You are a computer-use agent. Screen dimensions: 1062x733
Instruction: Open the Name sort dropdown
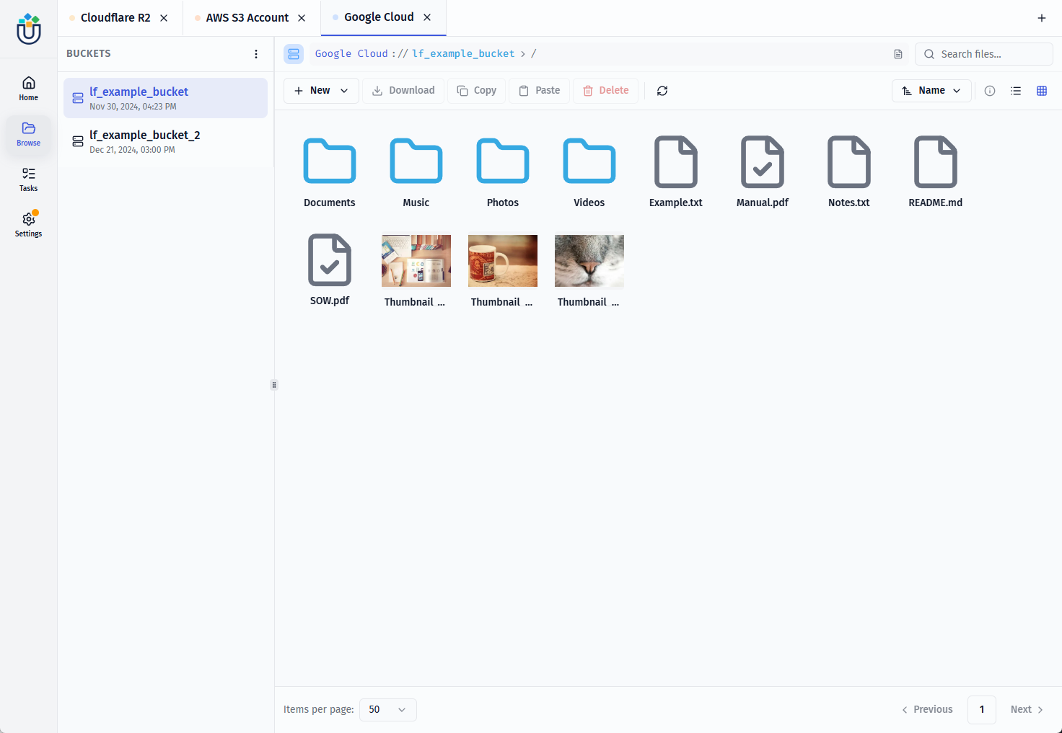tap(931, 91)
